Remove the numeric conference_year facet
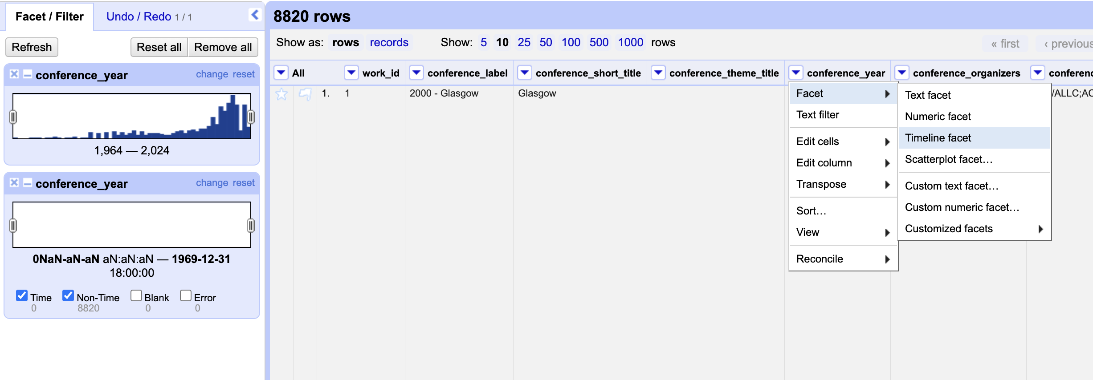The image size is (1093, 380). (x=14, y=74)
